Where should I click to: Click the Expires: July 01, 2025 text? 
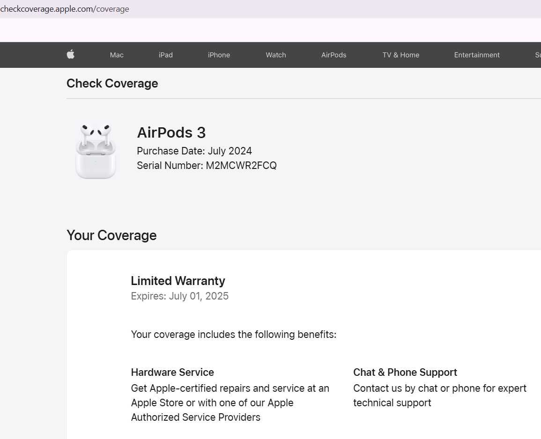(x=179, y=296)
